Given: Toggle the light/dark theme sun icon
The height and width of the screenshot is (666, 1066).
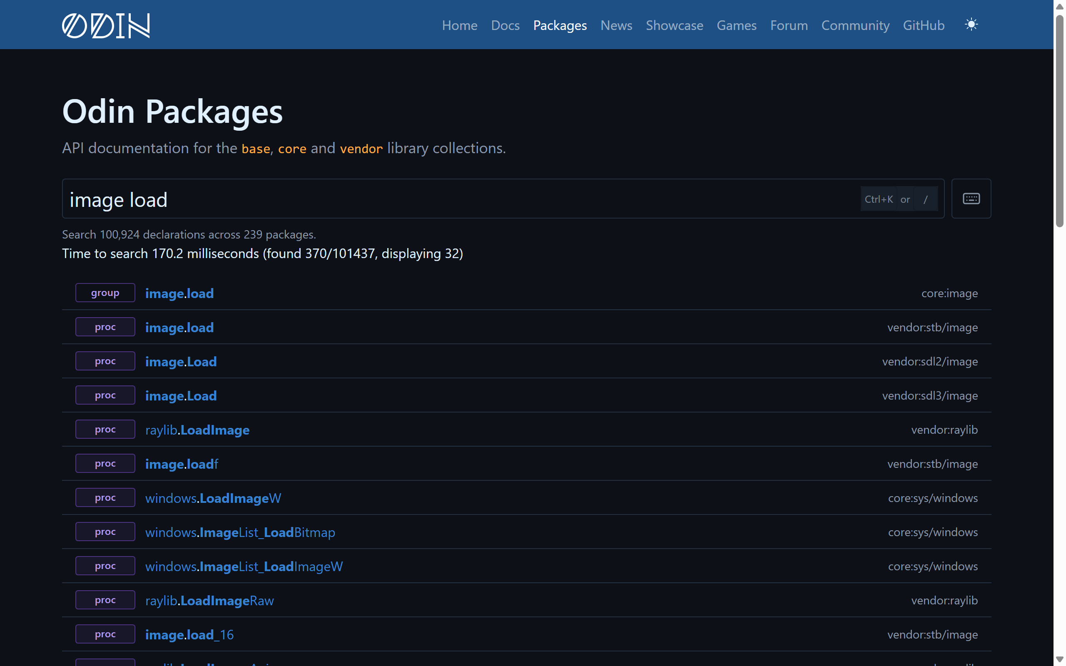Looking at the screenshot, I should pos(971,24).
